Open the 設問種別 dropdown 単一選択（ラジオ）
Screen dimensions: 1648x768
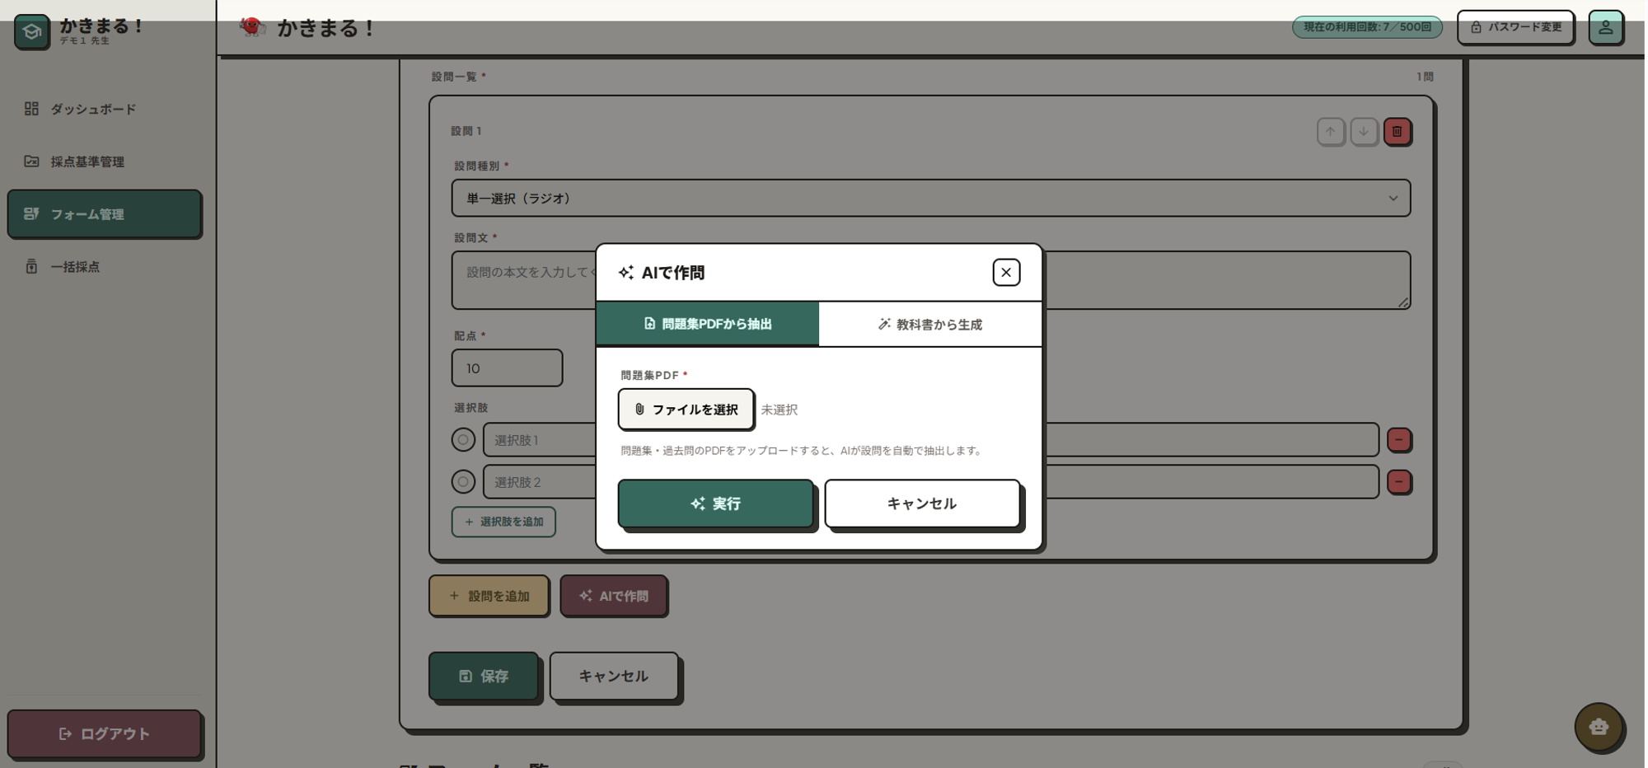(x=931, y=199)
